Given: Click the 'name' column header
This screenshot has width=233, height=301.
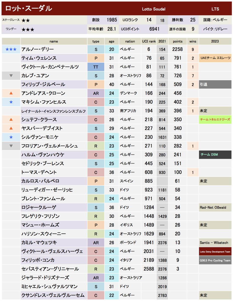Looking at the screenshot, I should tap(54, 41).
